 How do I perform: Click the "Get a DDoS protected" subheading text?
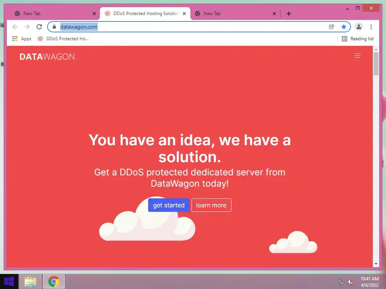point(190,178)
